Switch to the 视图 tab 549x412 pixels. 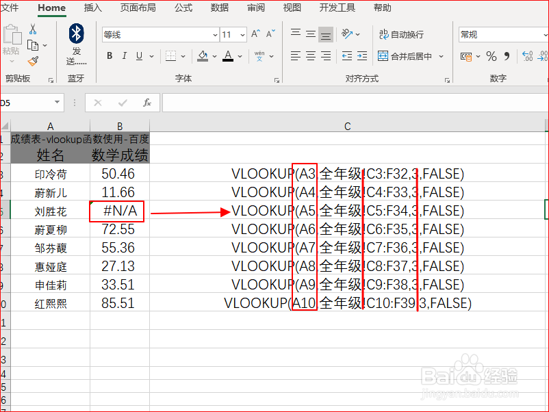pos(292,8)
